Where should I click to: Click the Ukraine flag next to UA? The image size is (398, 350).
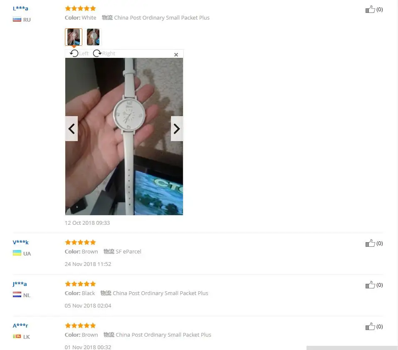17,253
